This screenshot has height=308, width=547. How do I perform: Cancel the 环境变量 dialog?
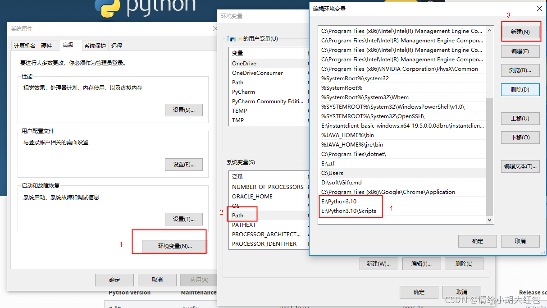tap(461, 292)
